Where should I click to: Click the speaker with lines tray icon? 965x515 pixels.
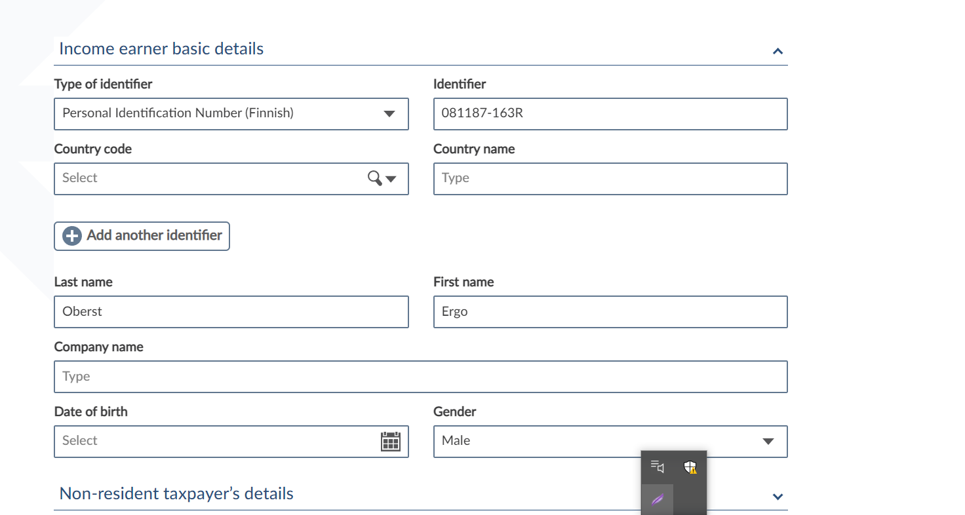[657, 467]
